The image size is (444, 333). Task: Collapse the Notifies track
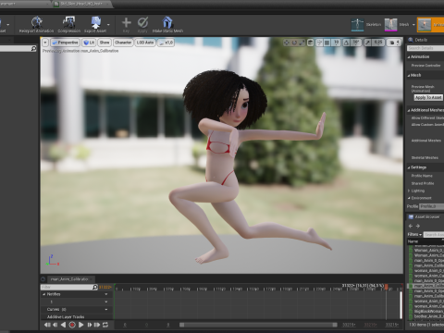point(43,294)
